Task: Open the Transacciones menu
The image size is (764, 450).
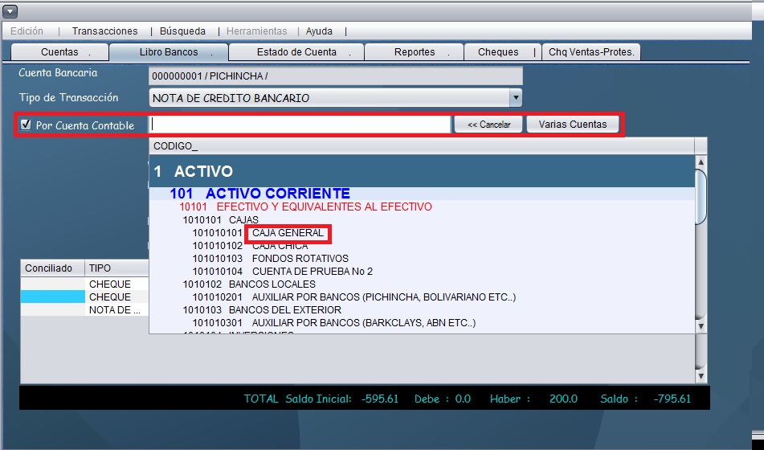Action: coord(104,31)
